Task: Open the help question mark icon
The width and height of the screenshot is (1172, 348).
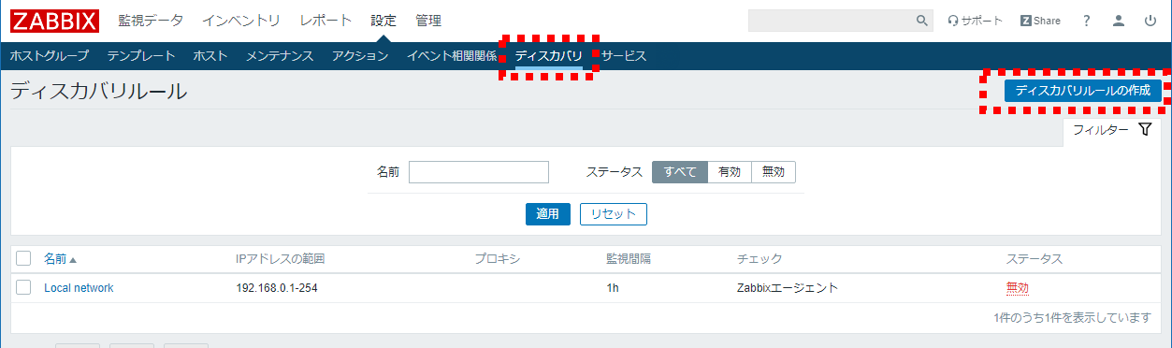Action: pos(1086,21)
